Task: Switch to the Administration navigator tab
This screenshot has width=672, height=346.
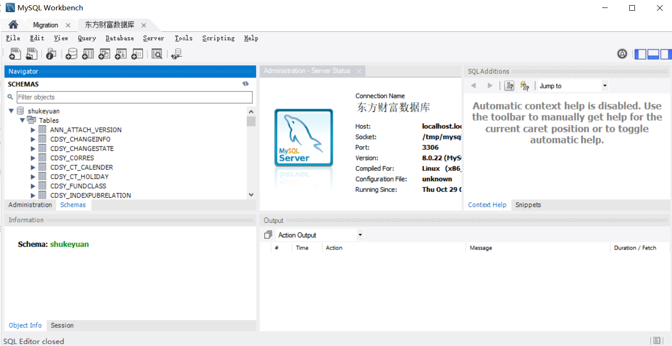Action: (x=30, y=205)
